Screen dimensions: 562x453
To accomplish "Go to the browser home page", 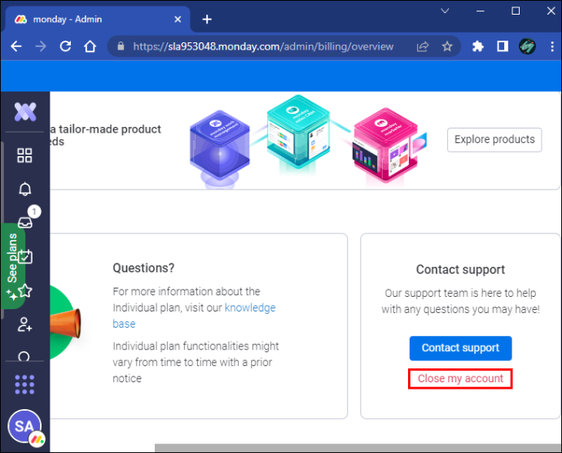I will tap(90, 46).
